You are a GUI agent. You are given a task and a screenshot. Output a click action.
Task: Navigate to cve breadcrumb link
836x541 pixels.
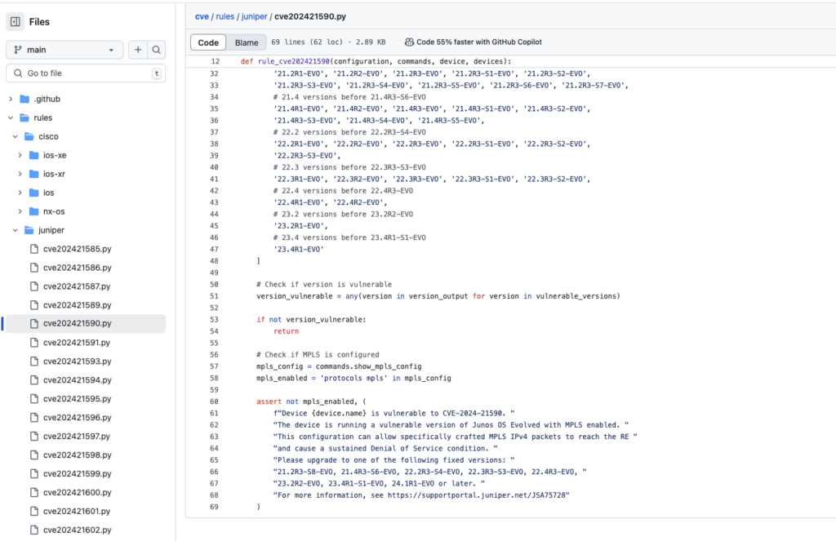pyautogui.click(x=202, y=16)
